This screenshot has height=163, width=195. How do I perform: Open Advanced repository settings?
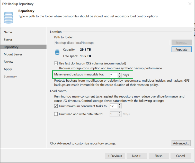181,143
